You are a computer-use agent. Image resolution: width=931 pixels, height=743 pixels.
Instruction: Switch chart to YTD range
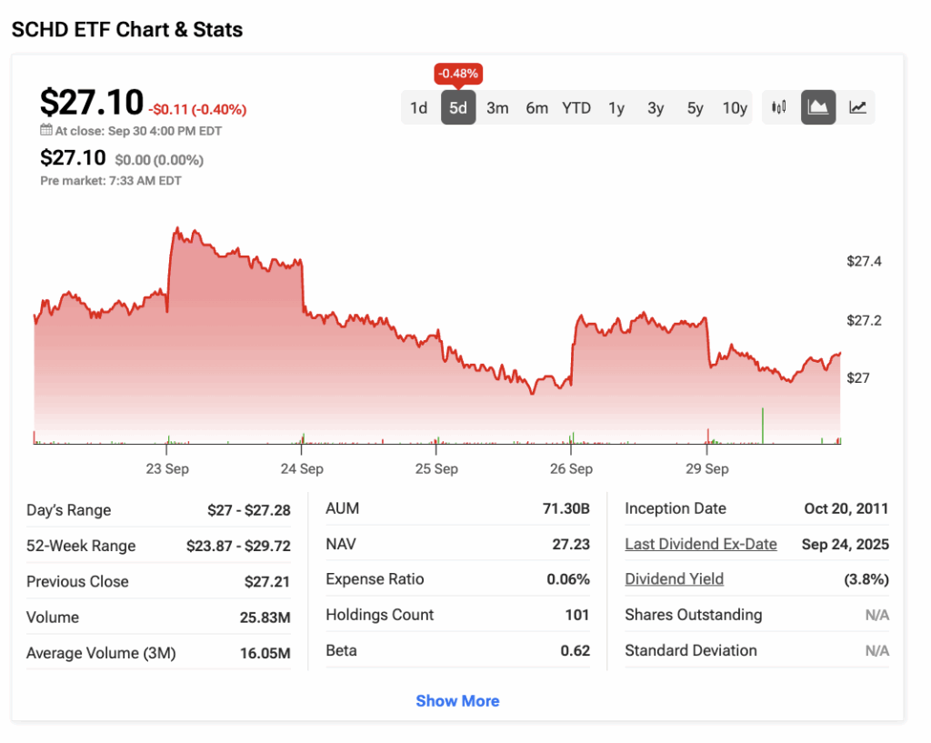coord(576,108)
